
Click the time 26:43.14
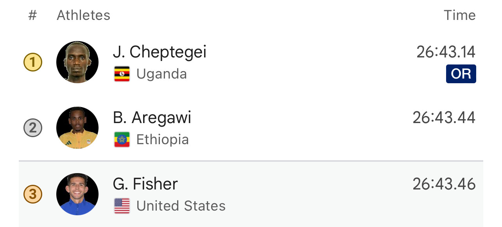coord(446,52)
